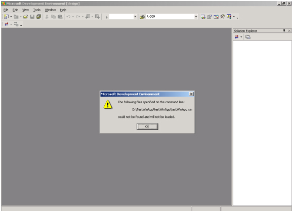The image size is (293, 211).
Task: Click OK in the warning dialog
Action: [147, 126]
